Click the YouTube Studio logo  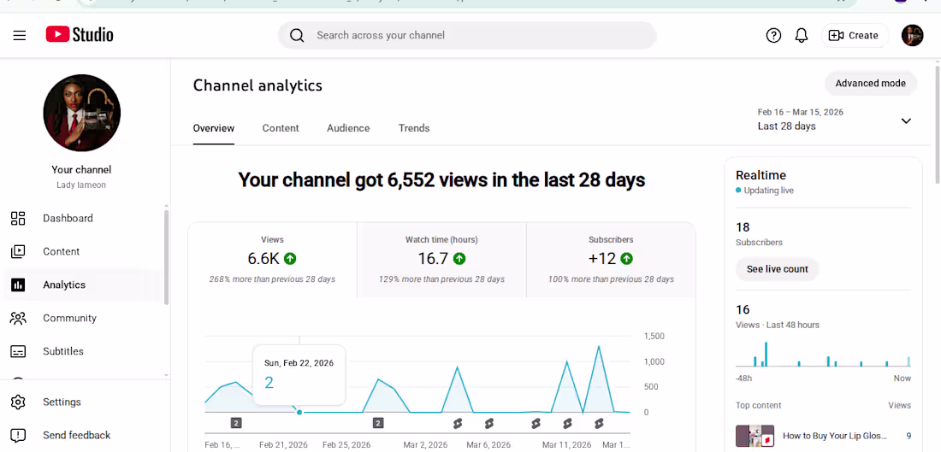80,35
